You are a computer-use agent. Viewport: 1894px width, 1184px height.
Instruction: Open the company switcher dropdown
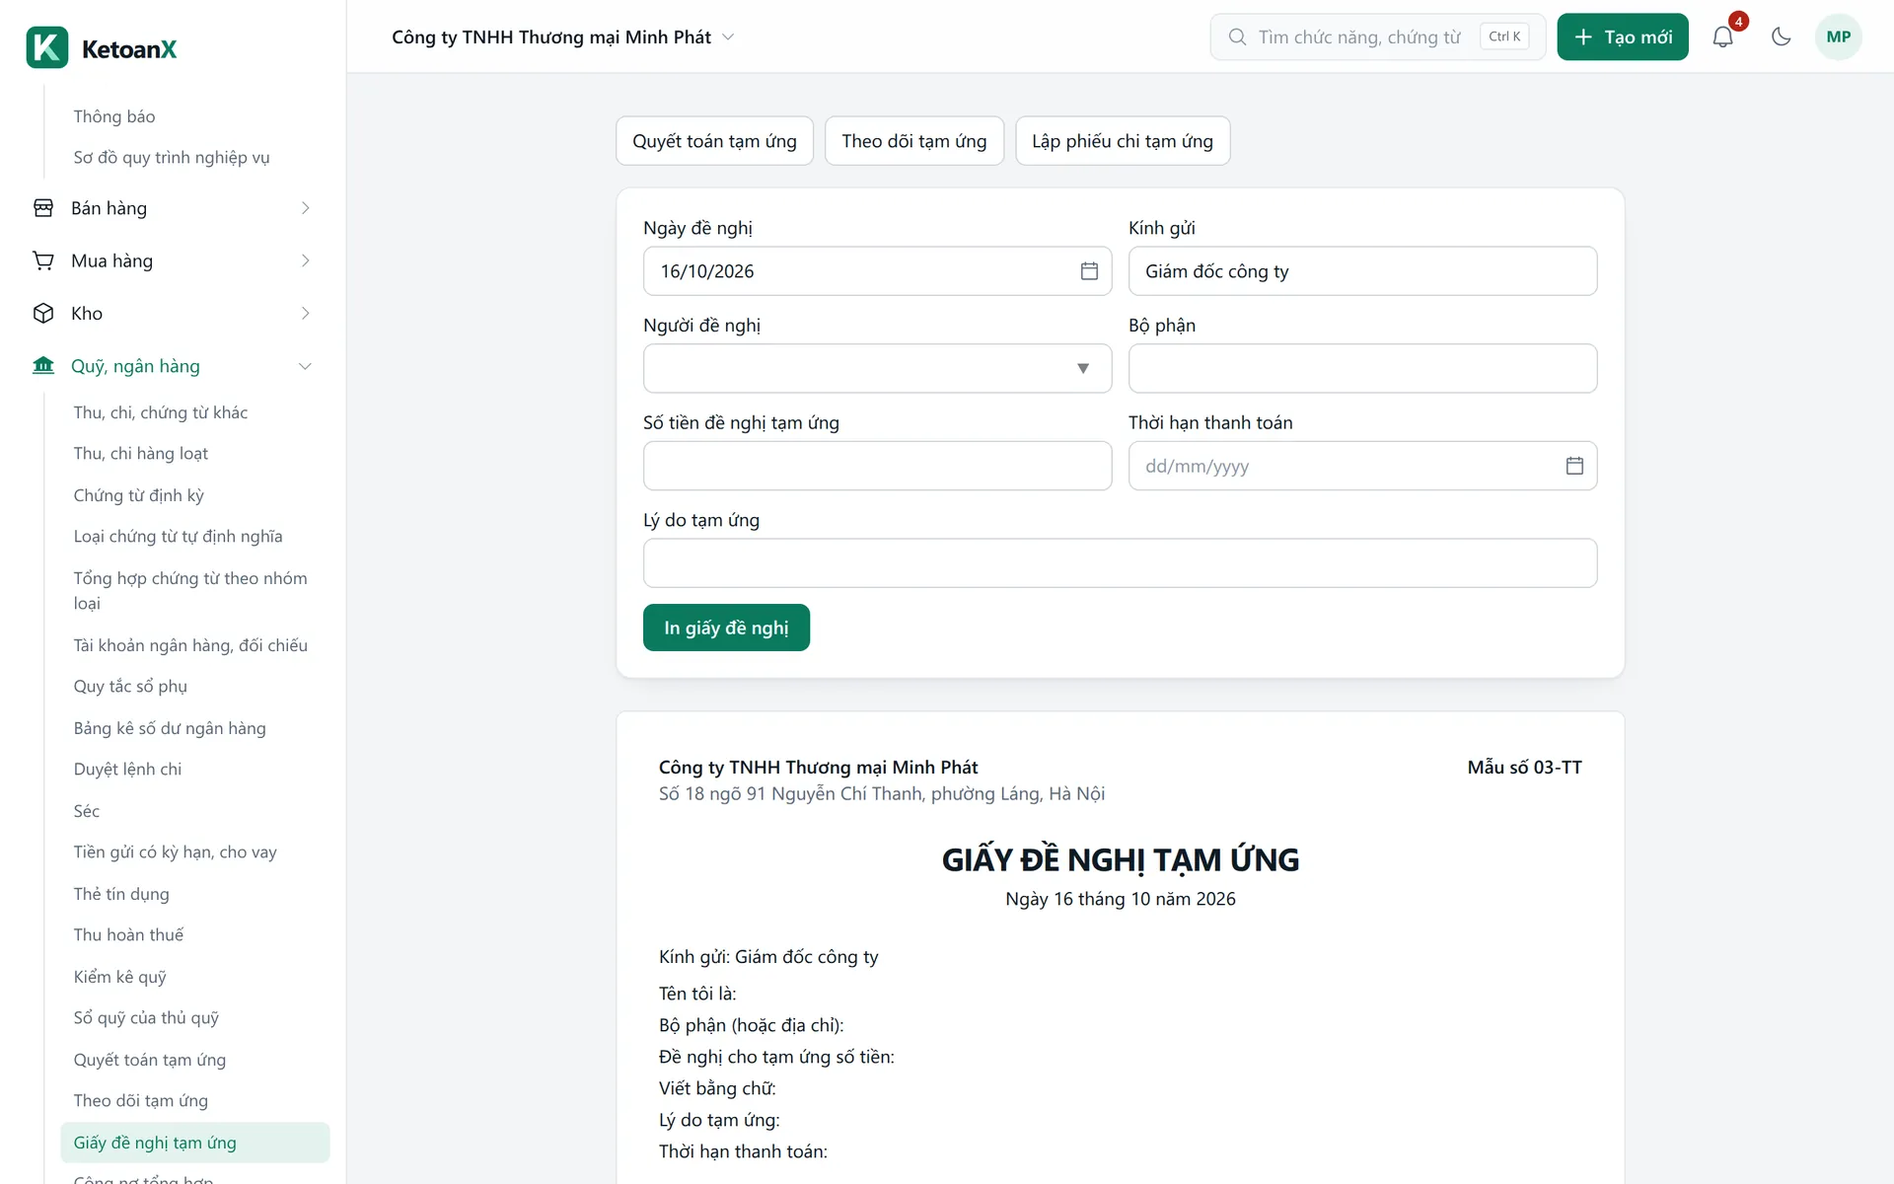click(563, 37)
